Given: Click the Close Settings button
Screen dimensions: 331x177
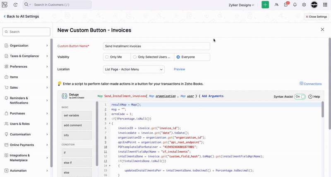Looking at the screenshot, I should (x=316, y=17).
